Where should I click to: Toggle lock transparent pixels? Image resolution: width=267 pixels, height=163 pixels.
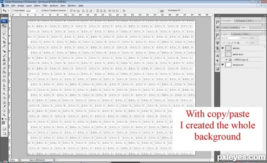pyautogui.click(x=229, y=43)
